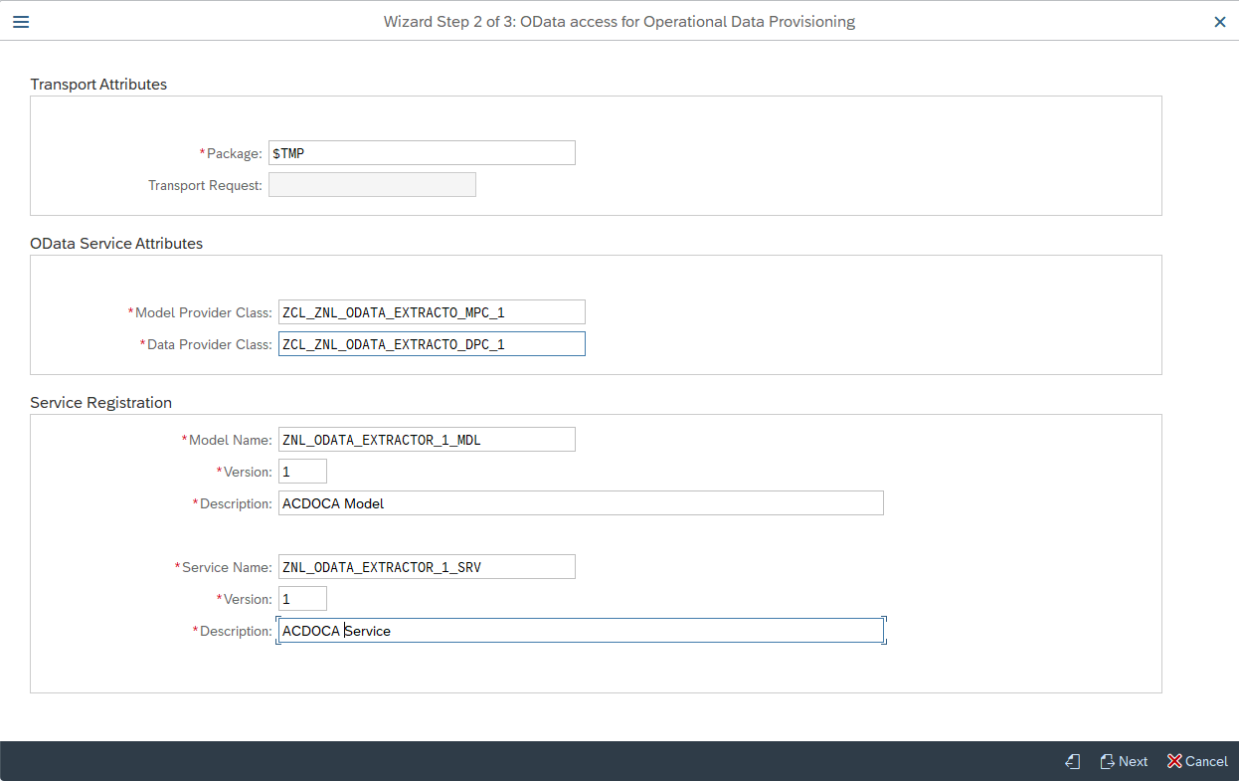Select the Version field under Model Name
1239x781 pixels.
302,471
